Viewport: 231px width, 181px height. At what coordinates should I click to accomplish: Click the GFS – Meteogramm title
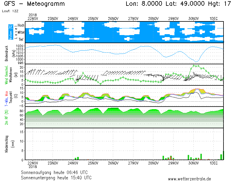point(34,4)
